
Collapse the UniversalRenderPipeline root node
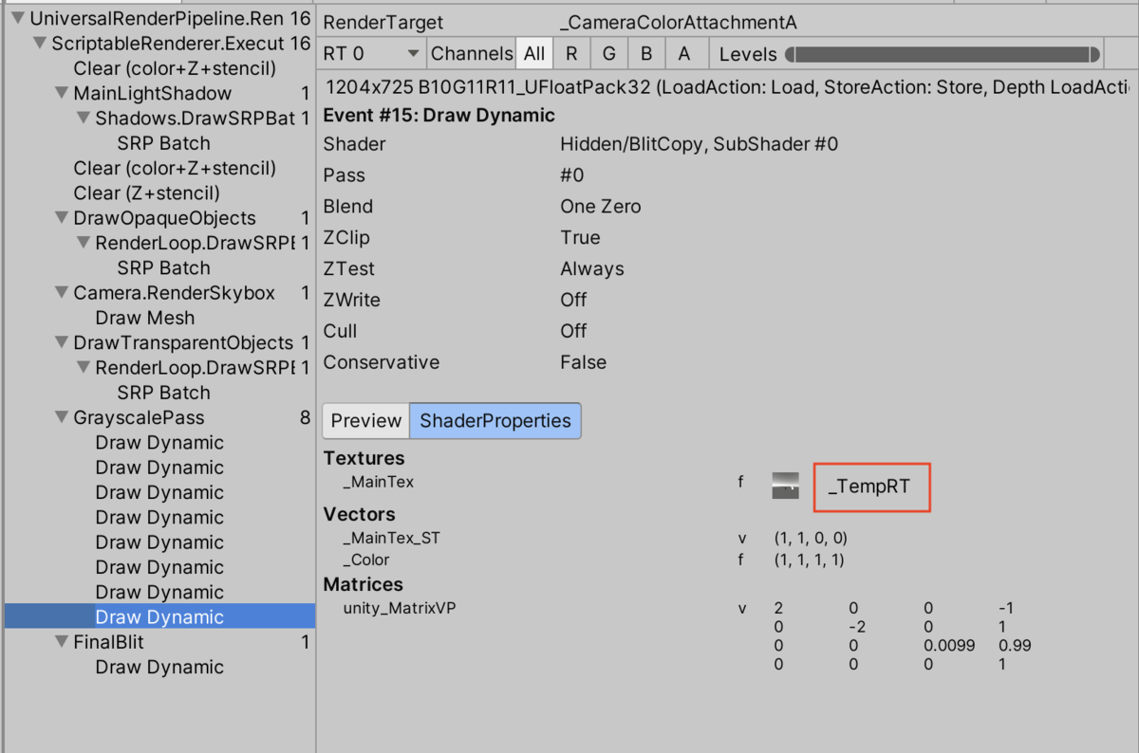(x=18, y=18)
